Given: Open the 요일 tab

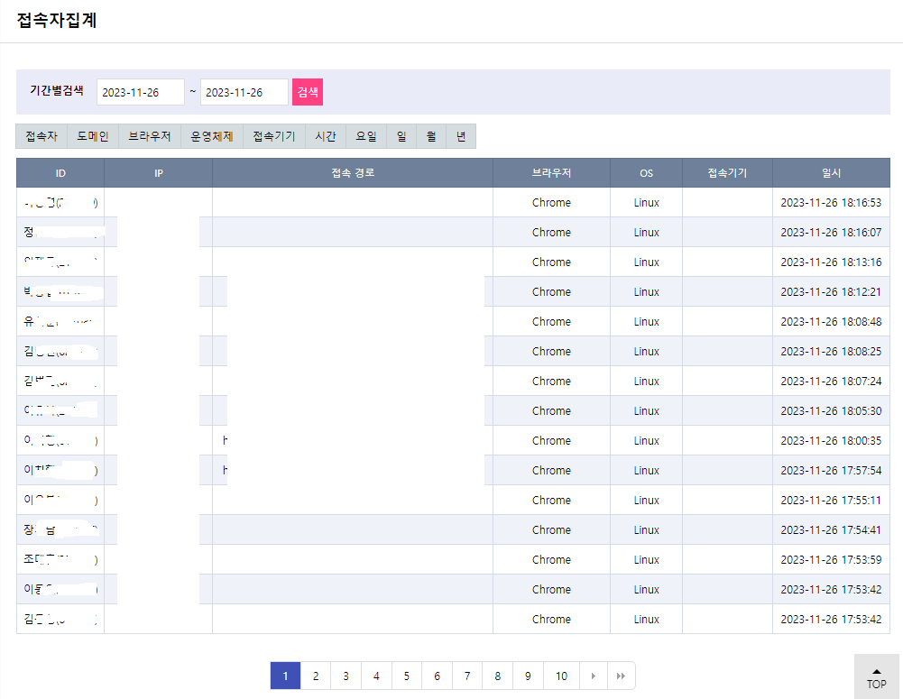Looking at the screenshot, I should 366,137.
